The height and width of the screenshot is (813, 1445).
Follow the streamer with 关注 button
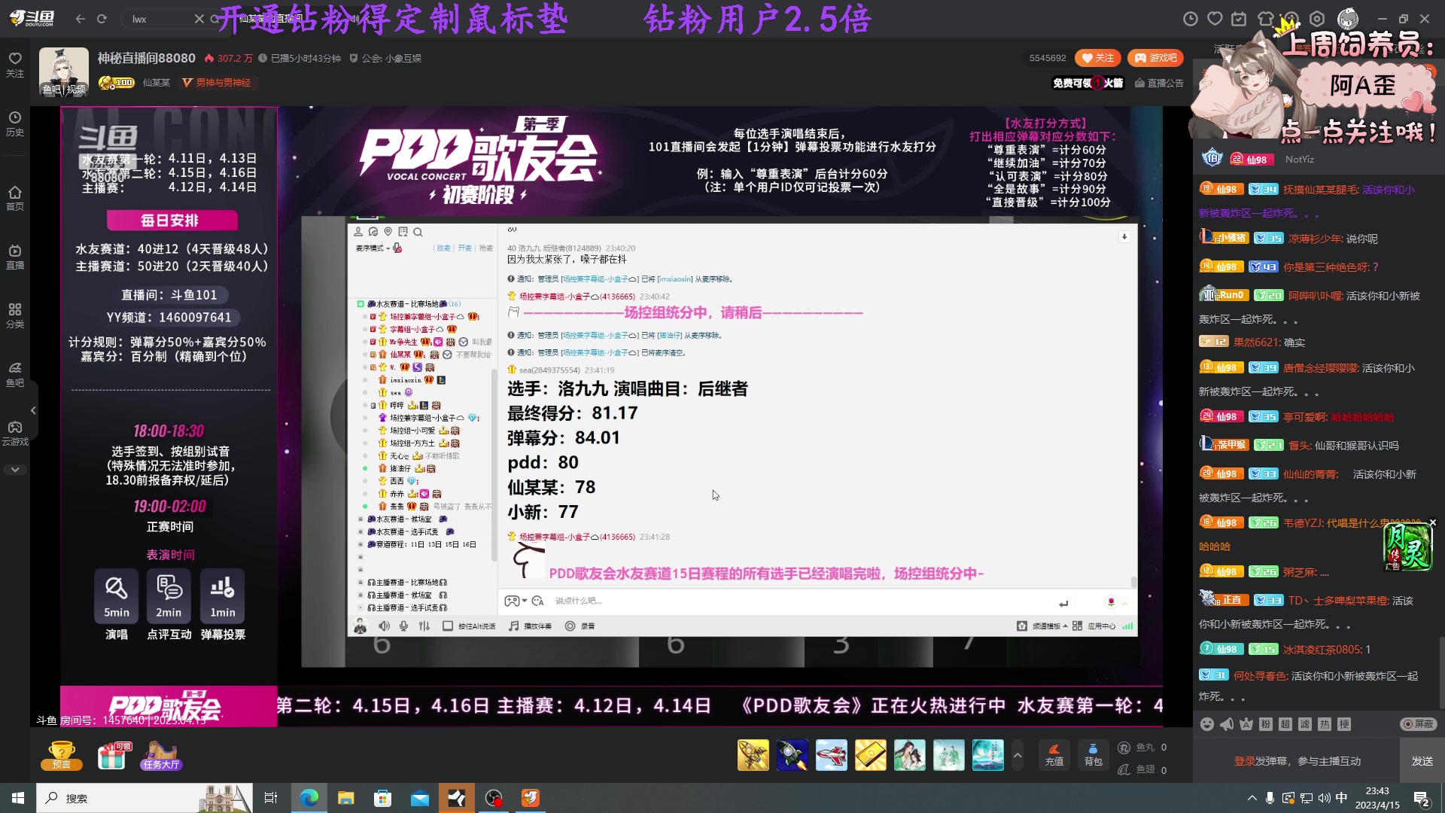click(x=1098, y=58)
